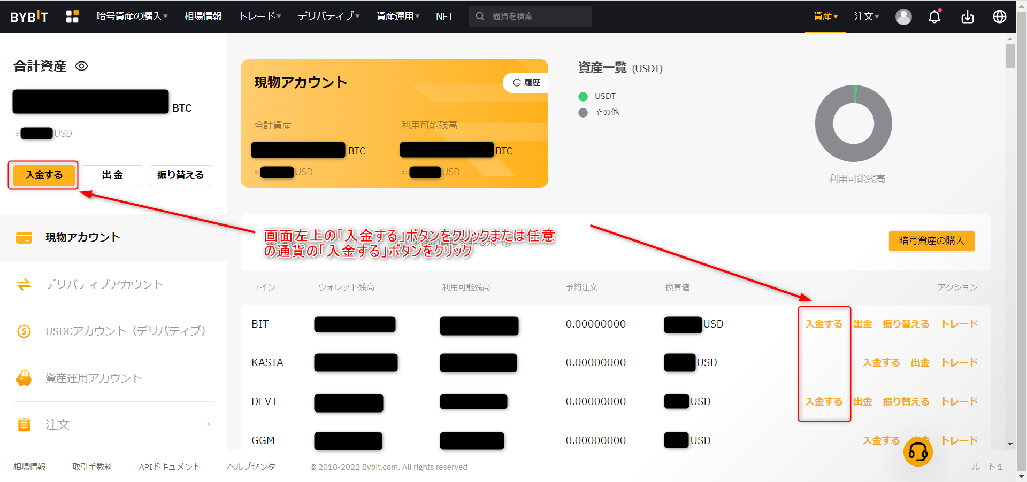Toggle total assets visibility eye icon
The image size is (1027, 482).
coord(81,66)
